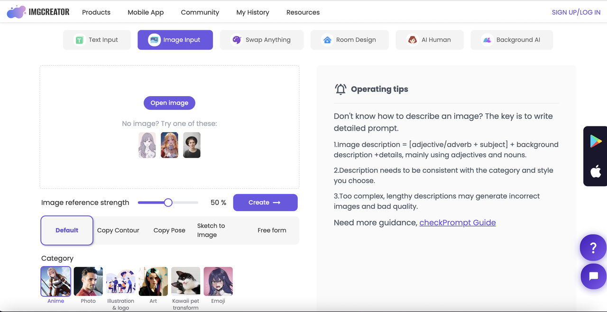Select Copy Pose mode
The width and height of the screenshot is (607, 312).
click(169, 231)
